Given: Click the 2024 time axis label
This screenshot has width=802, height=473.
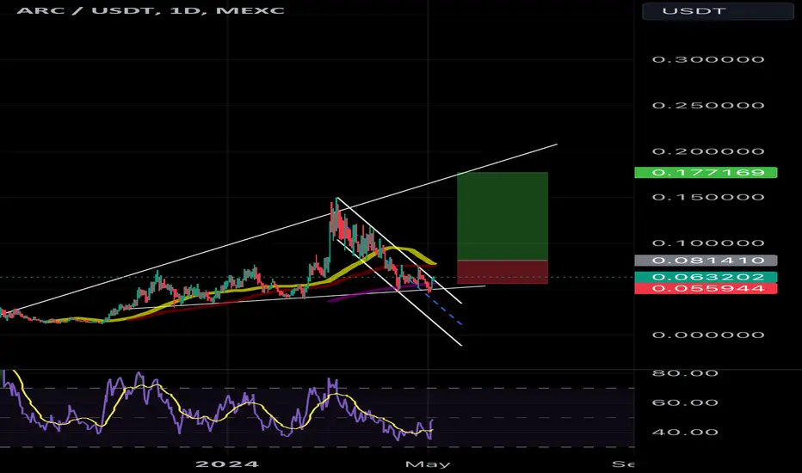Looking at the screenshot, I should (x=227, y=464).
